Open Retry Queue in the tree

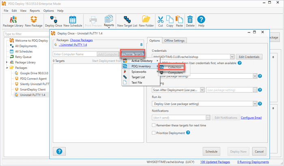(x=23, y=57)
